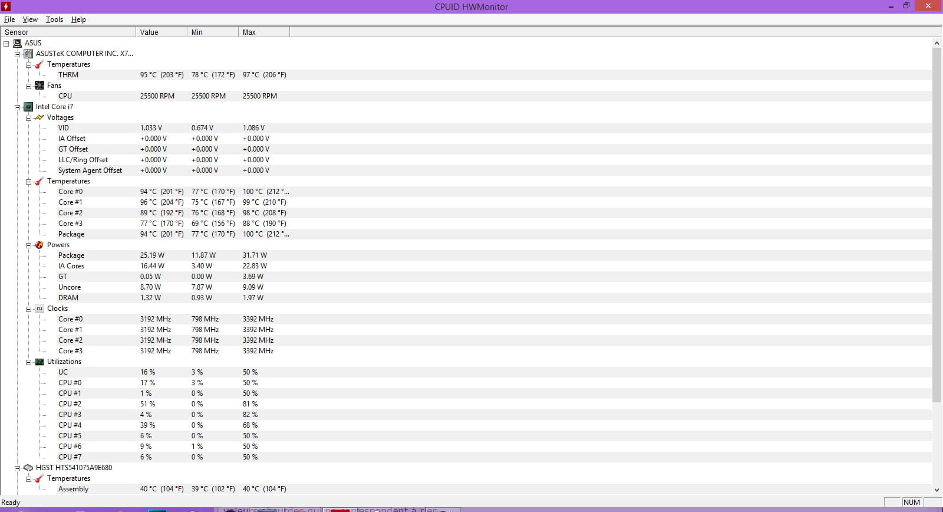The width and height of the screenshot is (943, 512).
Task: Collapse the ASUSTeK COMPUTER INC. node
Action: (18, 54)
